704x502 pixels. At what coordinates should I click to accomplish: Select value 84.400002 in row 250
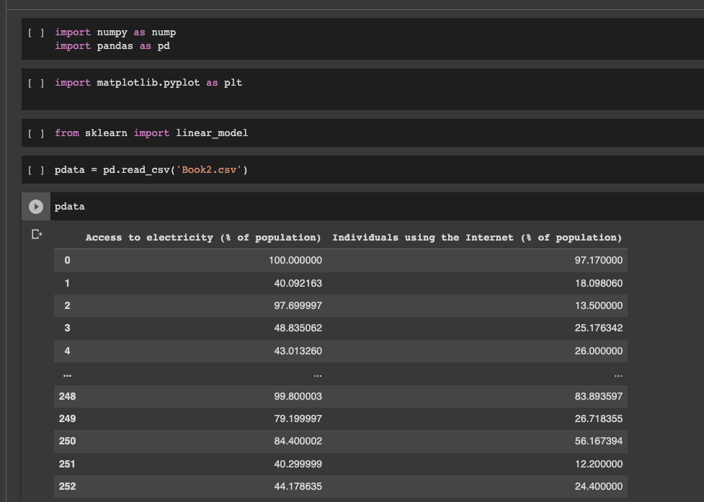point(298,441)
